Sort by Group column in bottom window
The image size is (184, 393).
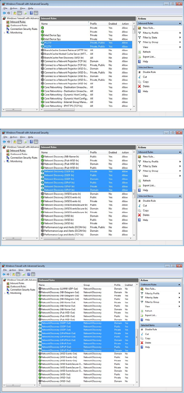coord(98,285)
